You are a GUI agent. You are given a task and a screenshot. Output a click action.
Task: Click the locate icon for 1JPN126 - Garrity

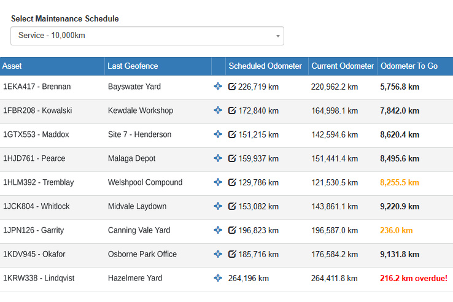pyautogui.click(x=218, y=230)
